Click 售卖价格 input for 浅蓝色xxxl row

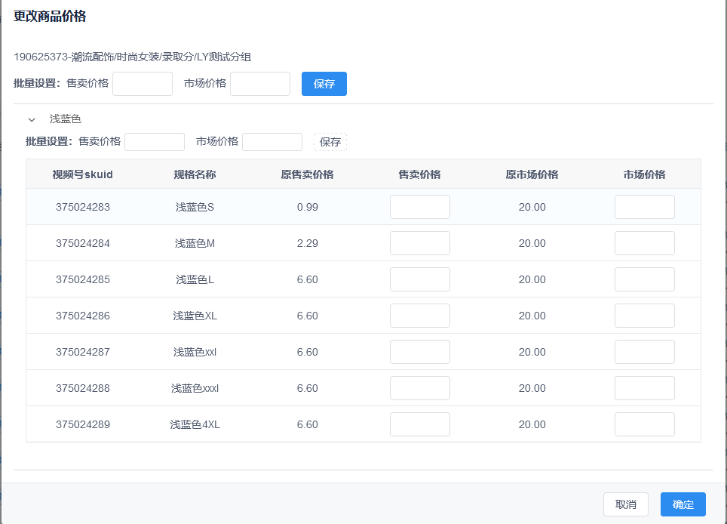click(x=419, y=388)
